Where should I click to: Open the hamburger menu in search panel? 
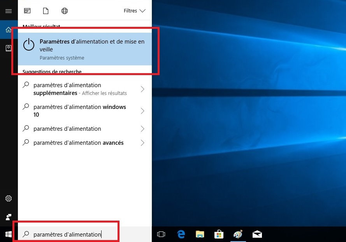click(x=9, y=11)
